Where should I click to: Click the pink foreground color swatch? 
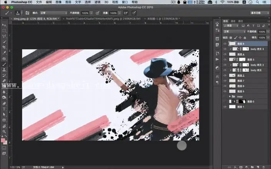[x=3, y=140]
